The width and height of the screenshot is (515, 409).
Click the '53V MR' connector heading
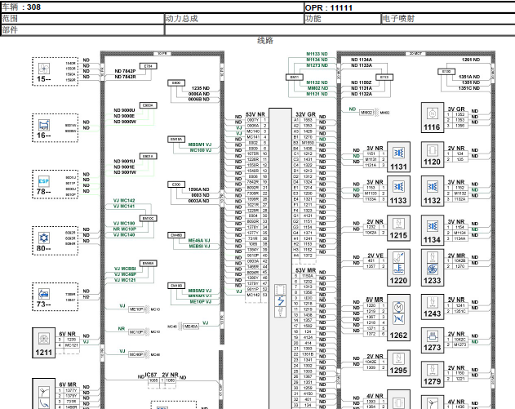(x=306, y=270)
